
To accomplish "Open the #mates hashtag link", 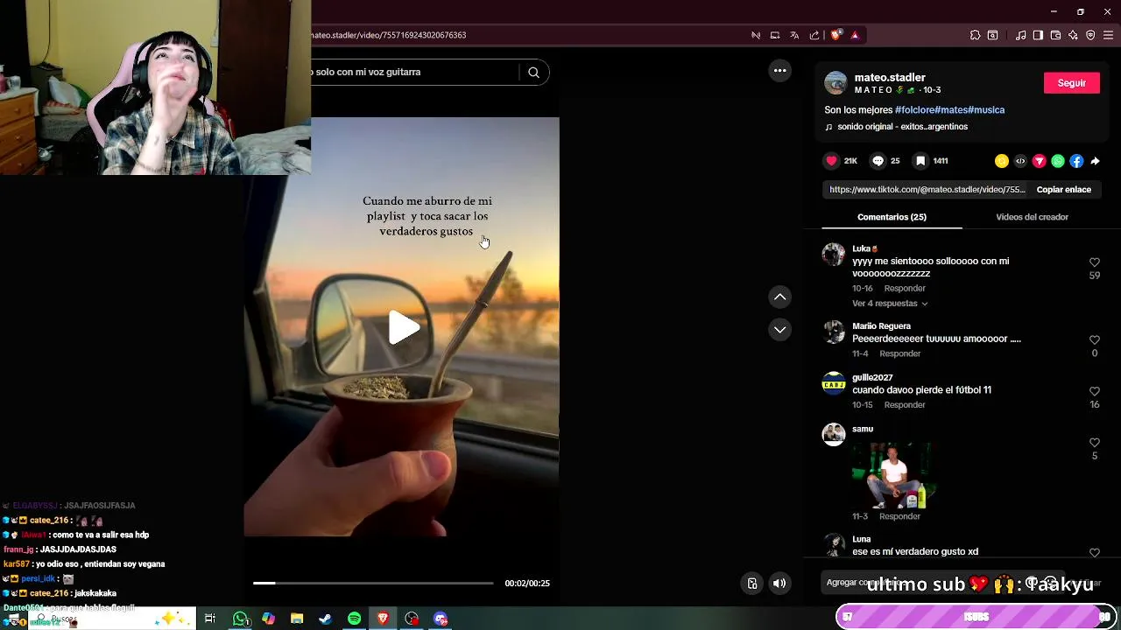I will [951, 110].
